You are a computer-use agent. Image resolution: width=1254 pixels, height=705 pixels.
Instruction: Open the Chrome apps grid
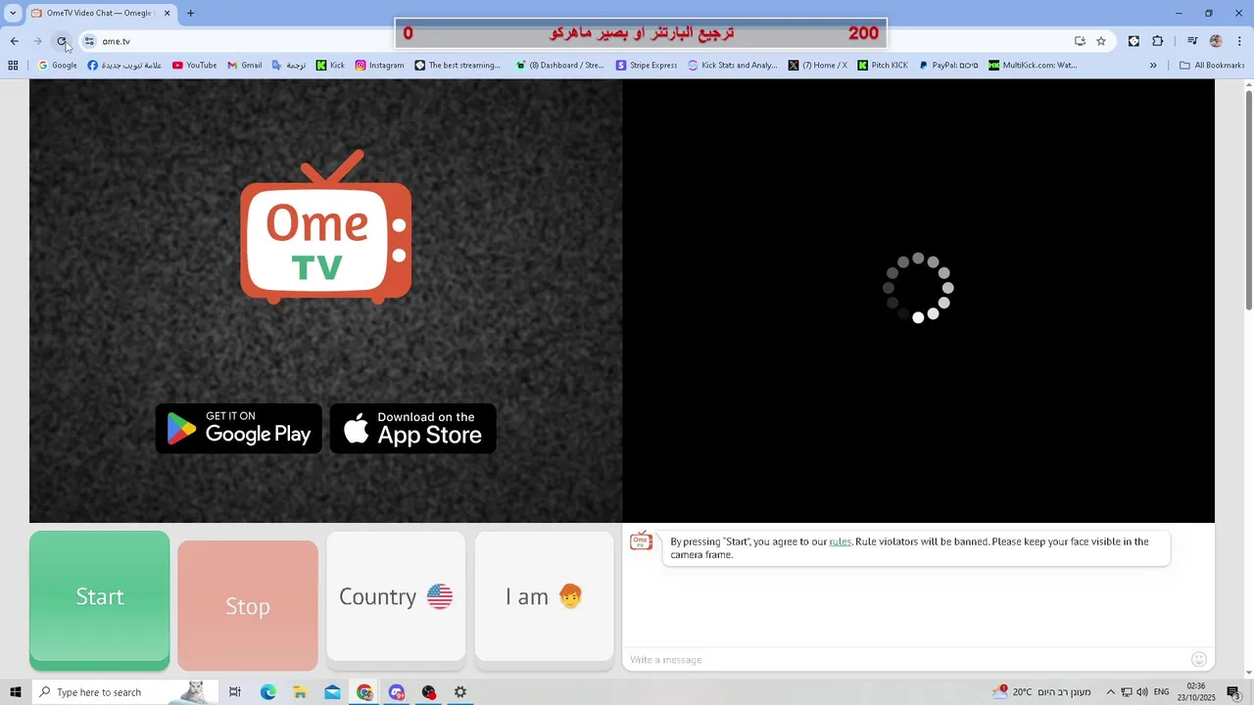click(x=13, y=66)
